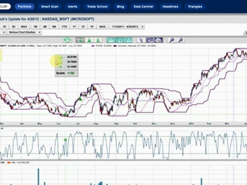The width and height of the screenshot is (247, 185).
Task: Open the Portfolio tab
Action: 24,7
